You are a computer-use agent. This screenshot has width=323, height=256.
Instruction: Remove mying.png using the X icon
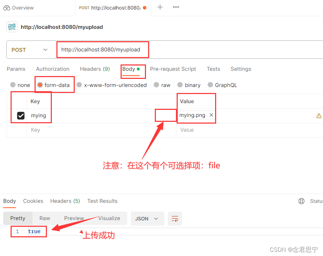[x=211, y=115]
